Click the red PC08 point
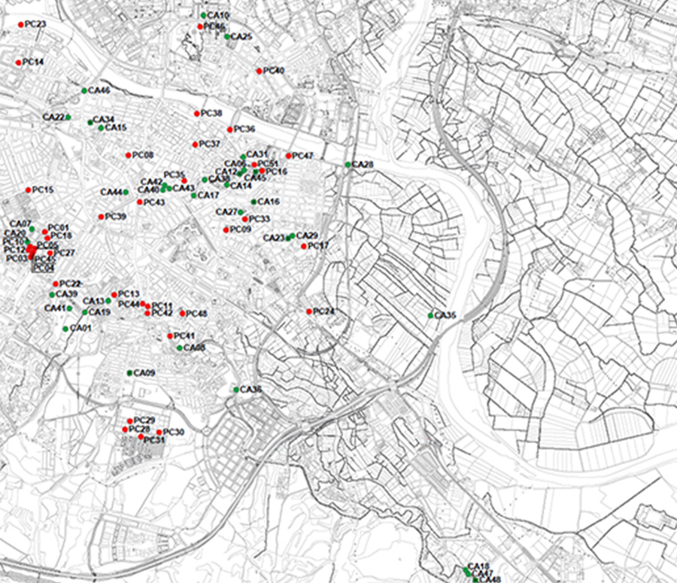The image size is (677, 583). click(x=129, y=156)
